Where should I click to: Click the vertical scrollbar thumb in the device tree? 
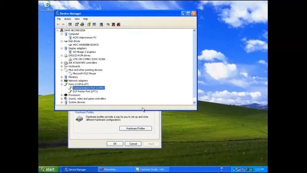[194, 65]
